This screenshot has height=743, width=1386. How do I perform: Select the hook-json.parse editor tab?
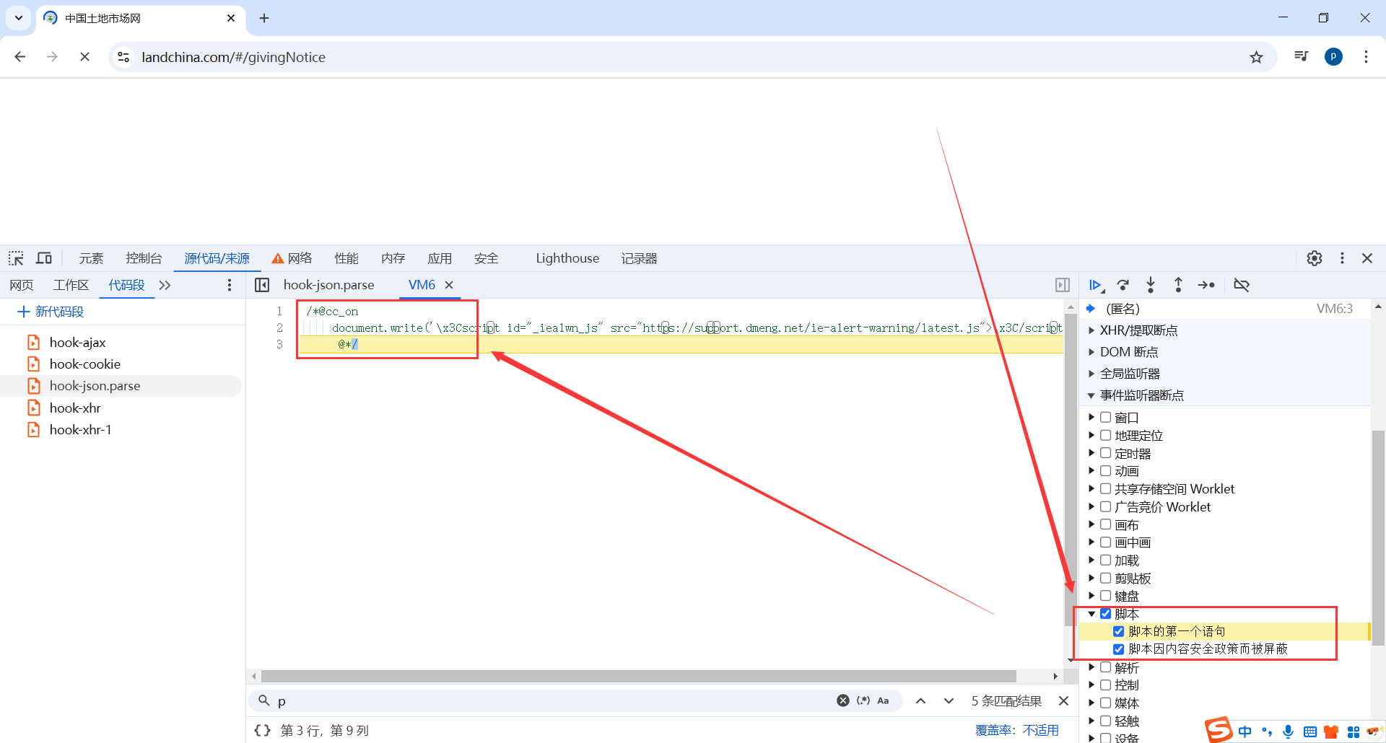point(328,285)
